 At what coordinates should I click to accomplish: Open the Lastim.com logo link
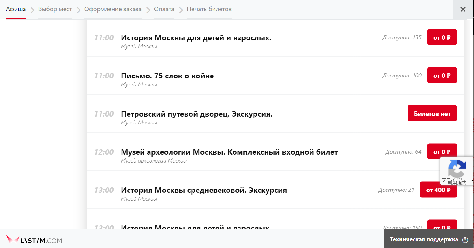tap(34, 240)
